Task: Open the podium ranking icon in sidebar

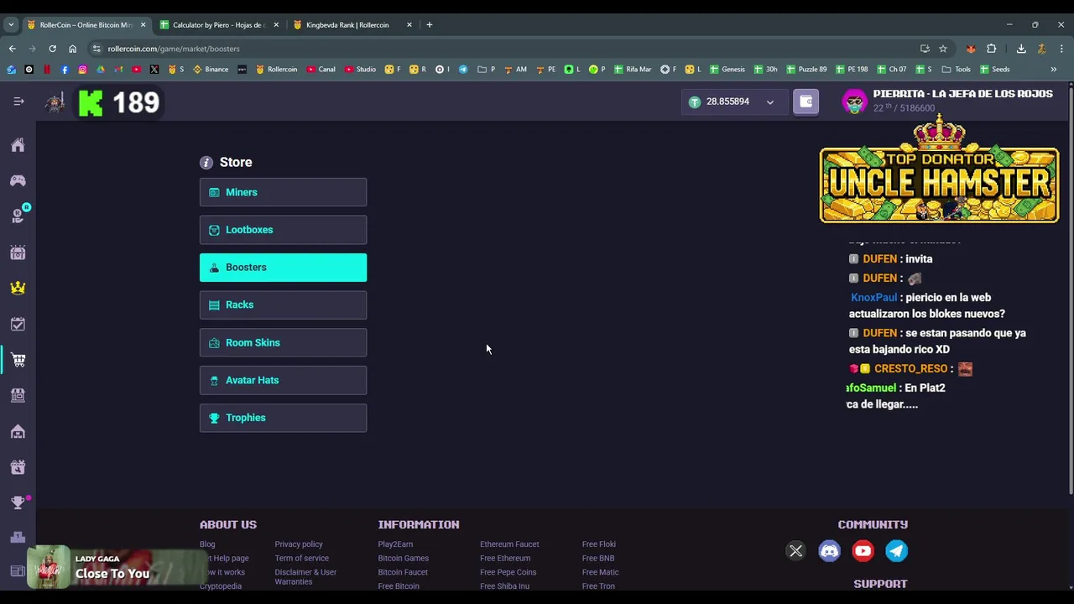Action: tap(18, 538)
